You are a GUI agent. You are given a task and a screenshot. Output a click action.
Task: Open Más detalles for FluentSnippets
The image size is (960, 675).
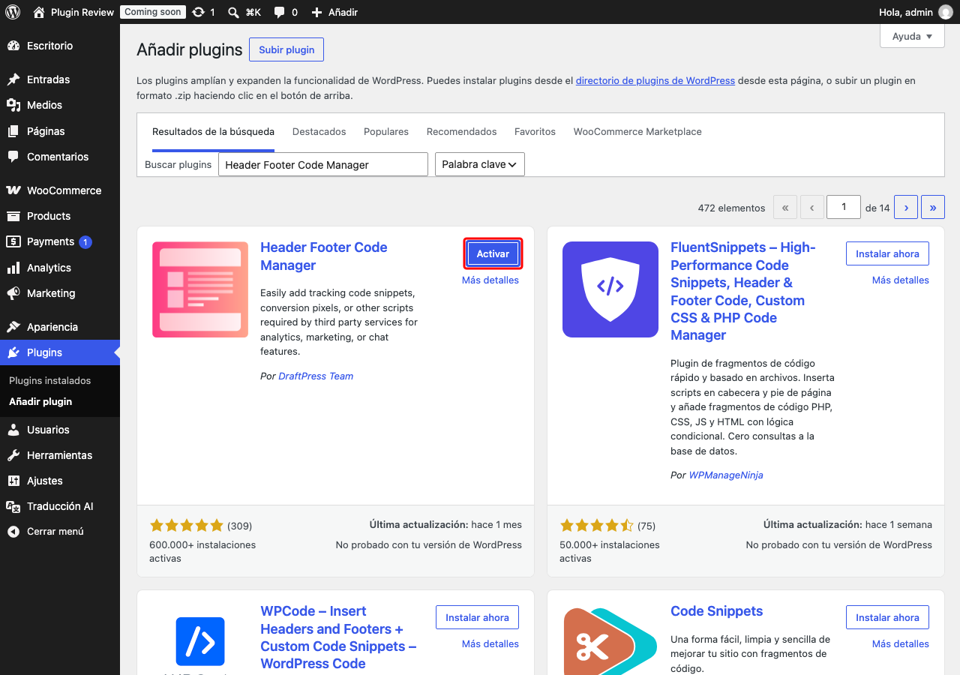click(901, 280)
